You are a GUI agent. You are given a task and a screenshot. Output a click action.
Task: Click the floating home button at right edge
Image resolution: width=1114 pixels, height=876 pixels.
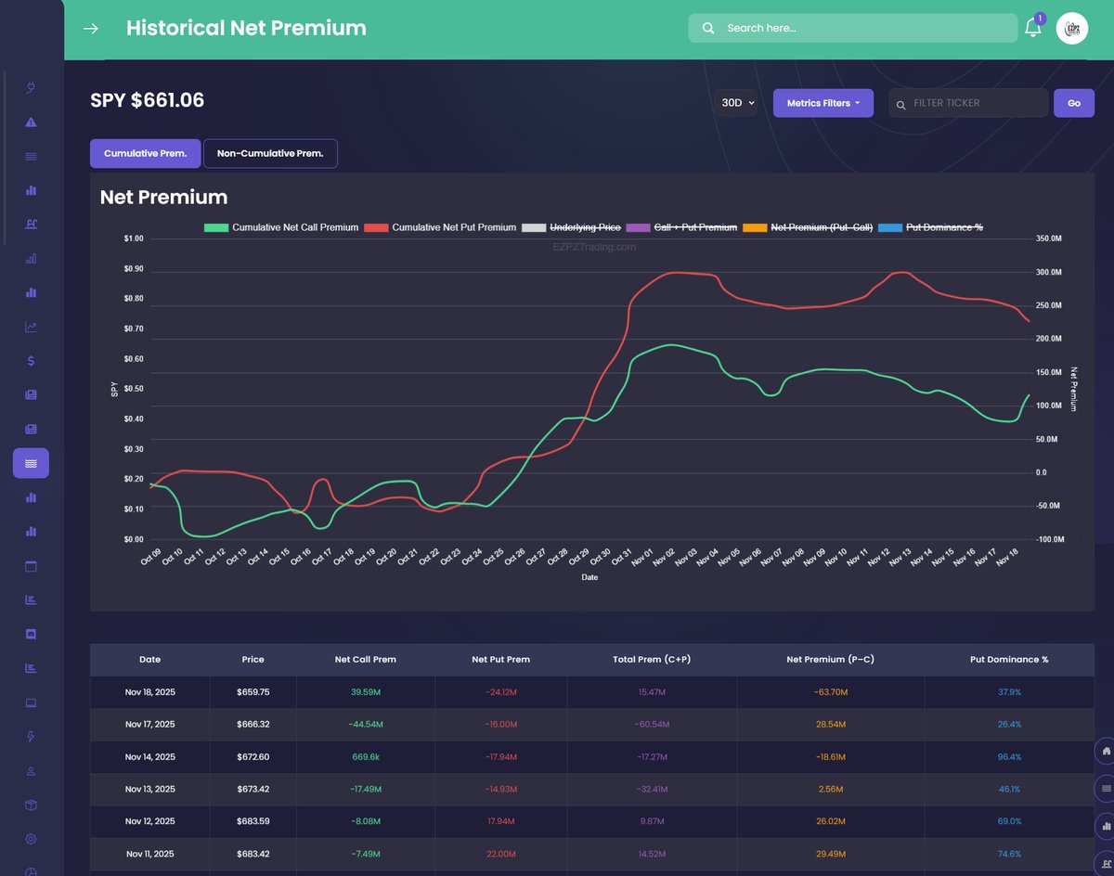click(x=1106, y=752)
